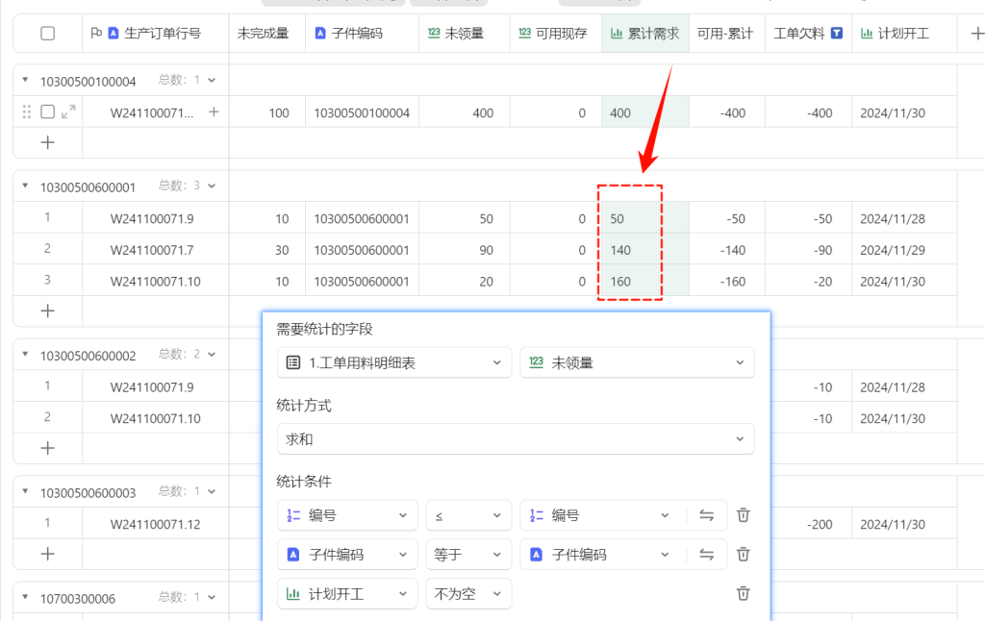Add a row under group 10300500100004
This screenshot has width=985, height=621.
coord(48,142)
